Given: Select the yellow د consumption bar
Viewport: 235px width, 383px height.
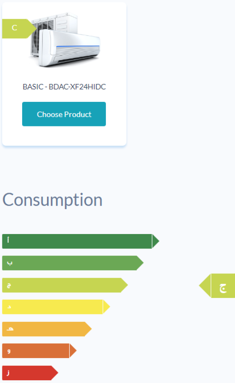Looking at the screenshot, I should point(52,307).
